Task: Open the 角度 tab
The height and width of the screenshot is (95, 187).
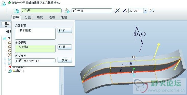Action: click(x=40, y=17)
